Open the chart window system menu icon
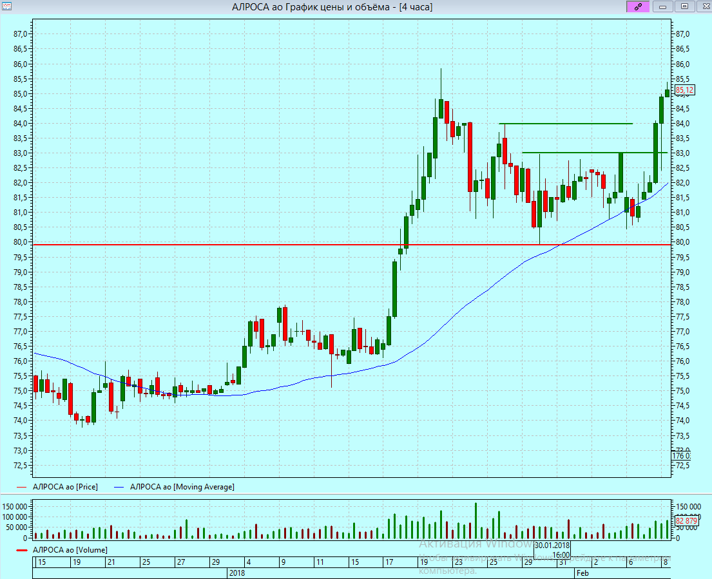 coord(6,6)
